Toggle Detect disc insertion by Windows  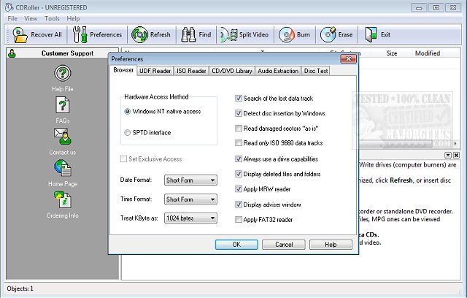pyautogui.click(x=239, y=113)
